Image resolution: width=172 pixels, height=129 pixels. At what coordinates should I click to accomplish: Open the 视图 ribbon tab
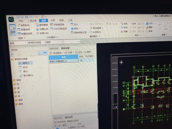tap(62, 20)
